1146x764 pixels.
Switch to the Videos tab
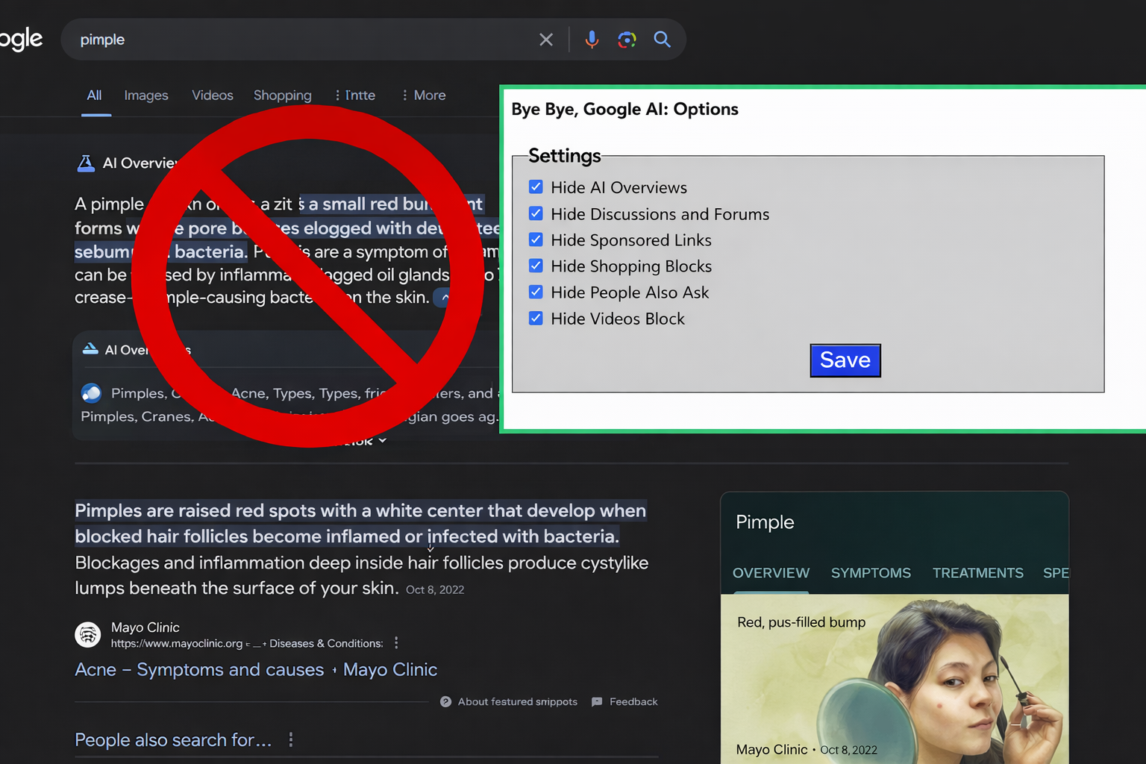pos(213,95)
